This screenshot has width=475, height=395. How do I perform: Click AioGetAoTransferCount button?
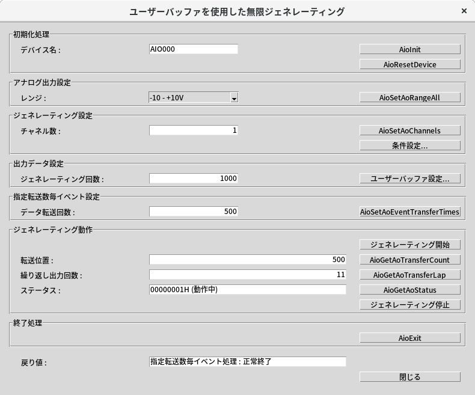point(410,260)
